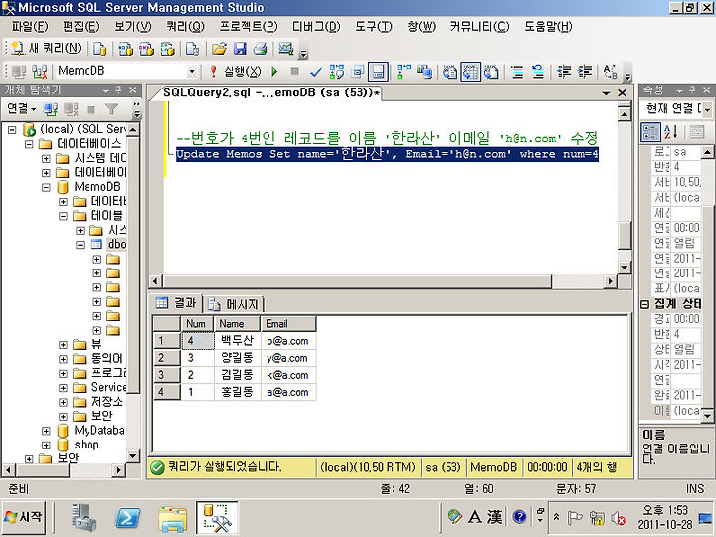Open the 쿼리(Q) menu
Viewport: 716px width, 537px height.
click(185, 27)
